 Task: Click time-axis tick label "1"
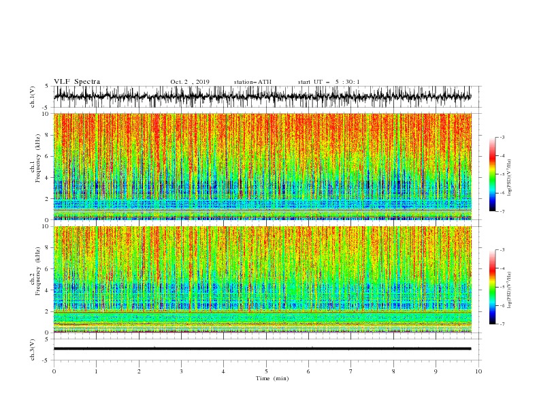(96, 371)
